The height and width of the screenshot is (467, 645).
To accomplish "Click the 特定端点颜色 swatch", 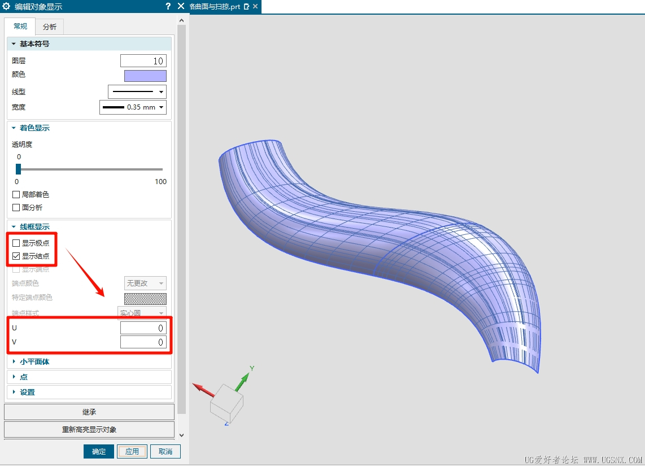I will 145,299.
